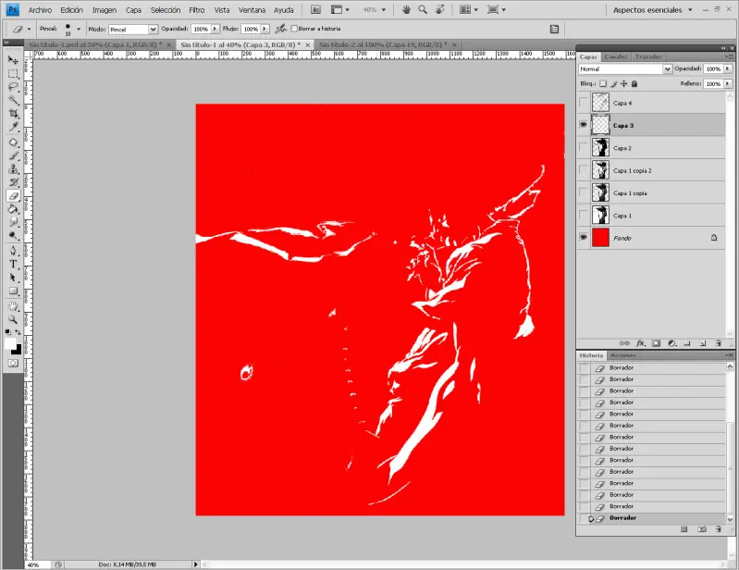The width and height of the screenshot is (739, 570).
Task: Show Capa 1 layer visibility
Action: point(584,216)
